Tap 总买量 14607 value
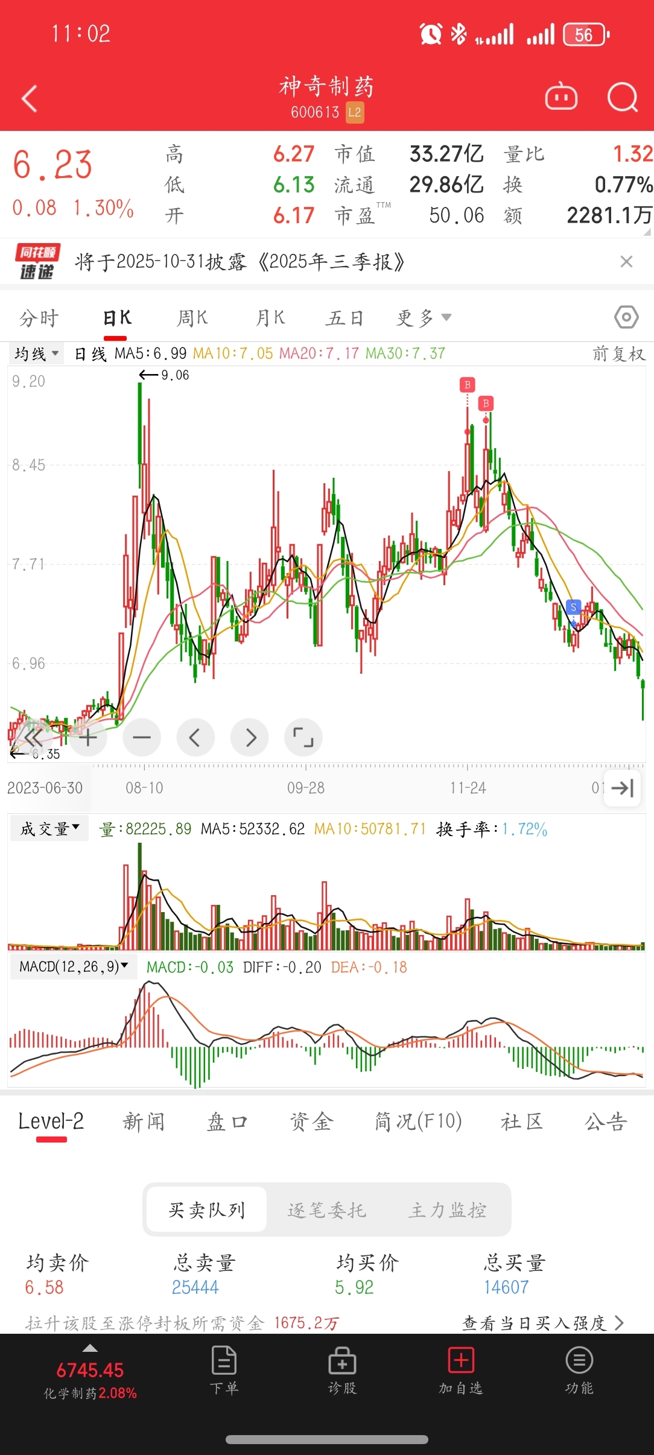Screen dimensions: 654x1455 506,1287
